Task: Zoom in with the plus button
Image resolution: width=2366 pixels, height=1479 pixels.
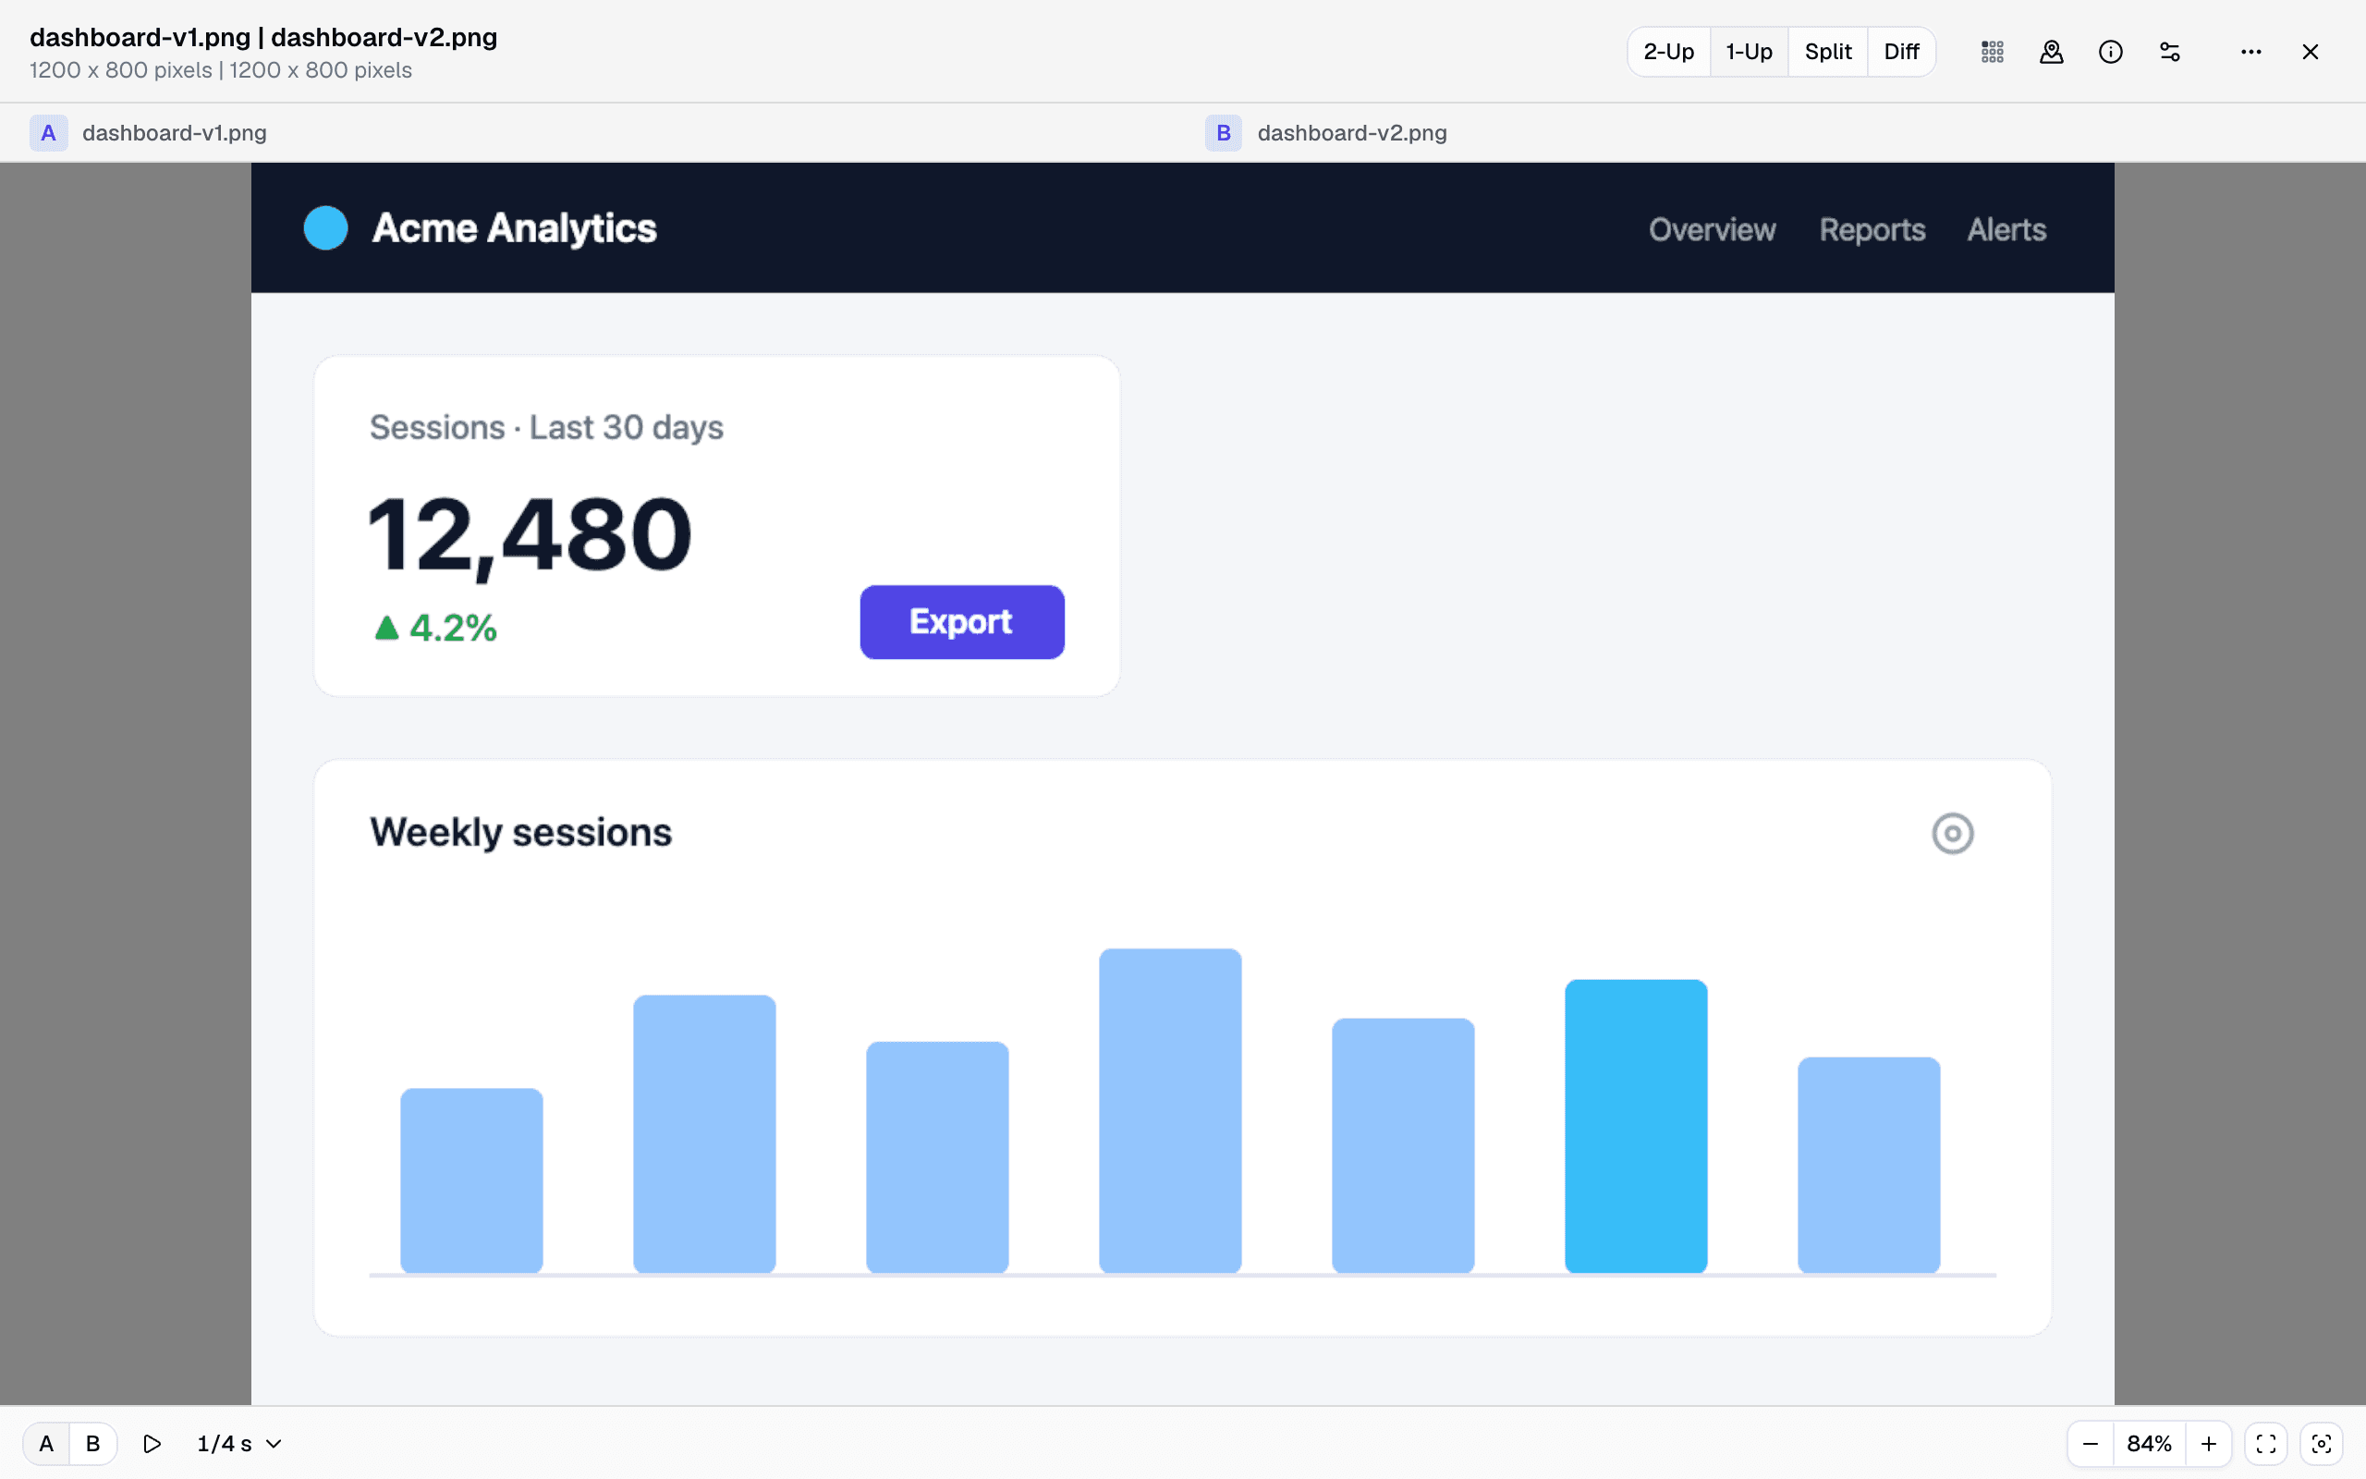Action: click(2209, 1444)
